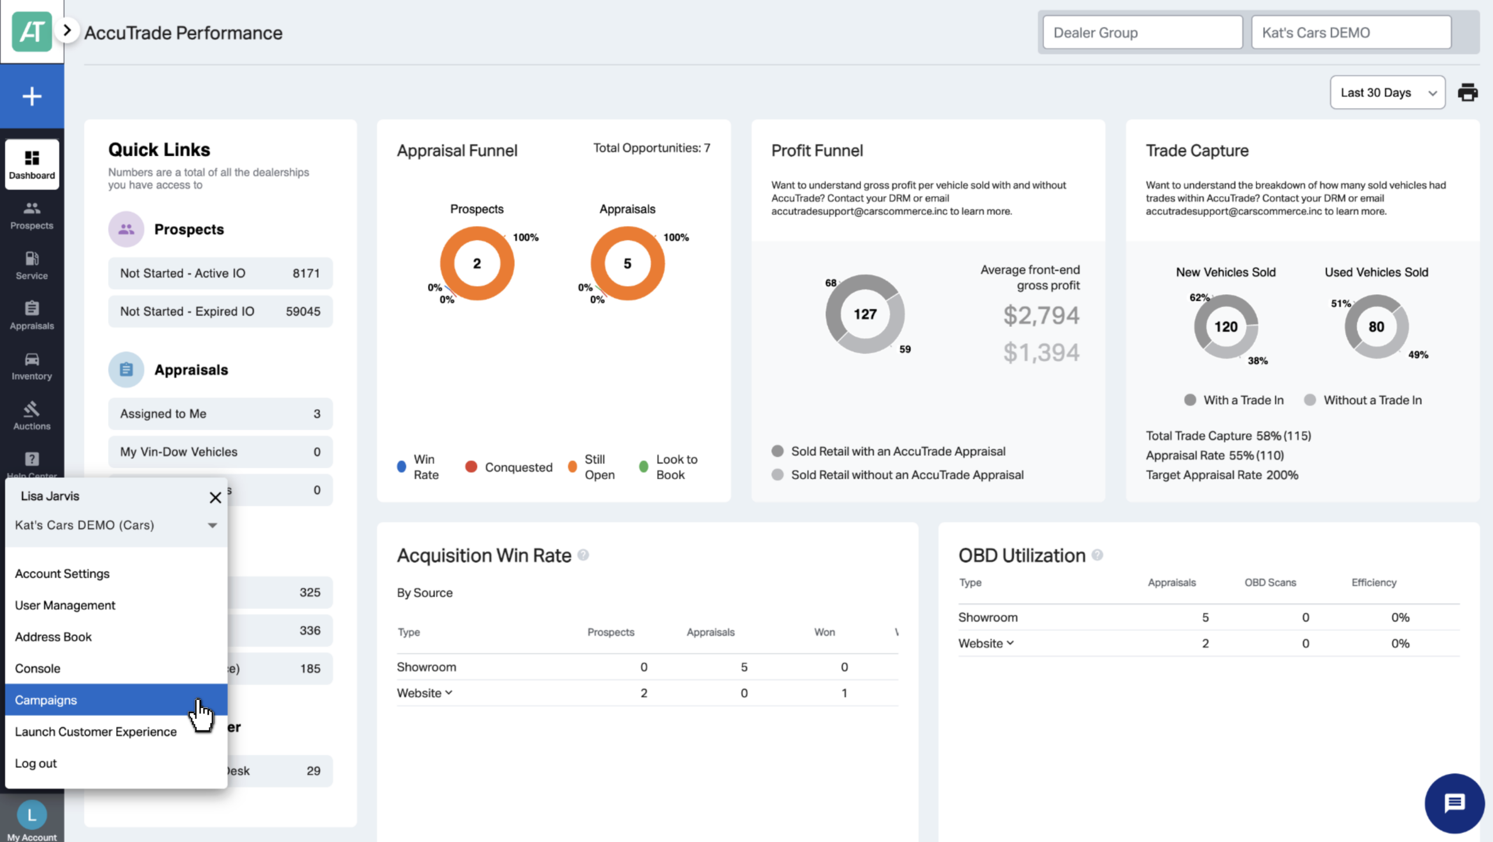Image resolution: width=1493 pixels, height=842 pixels.
Task: Click the $2,794 average gross profit value
Action: point(1041,315)
